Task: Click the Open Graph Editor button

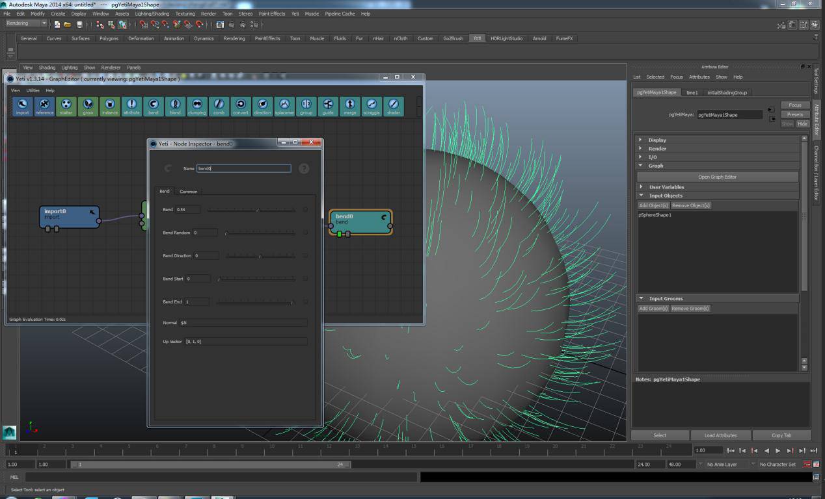Action: tap(717, 177)
